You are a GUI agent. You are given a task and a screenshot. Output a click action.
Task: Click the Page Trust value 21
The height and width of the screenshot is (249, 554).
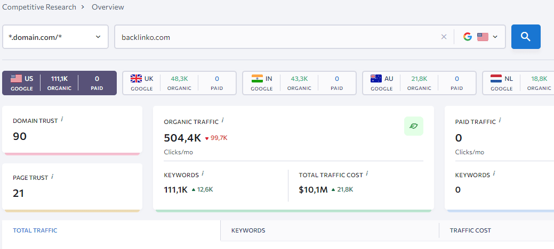click(x=18, y=193)
